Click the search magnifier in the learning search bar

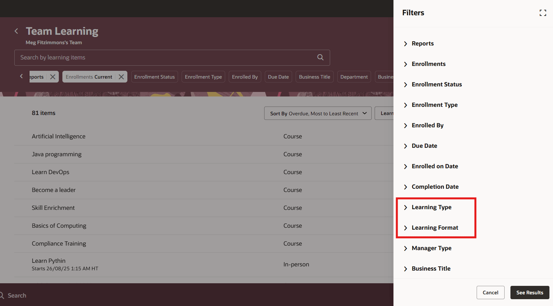[320, 57]
